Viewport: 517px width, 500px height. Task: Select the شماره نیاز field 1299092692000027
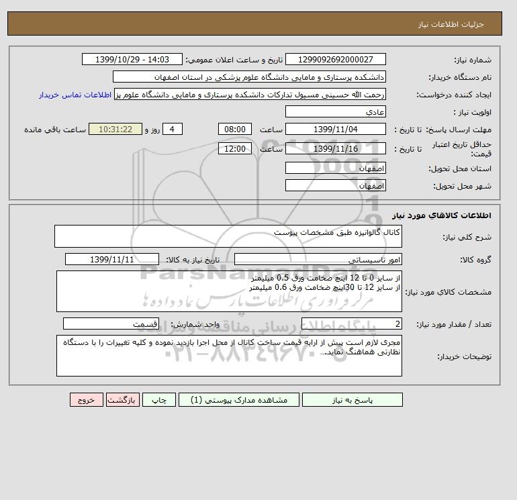[335, 59]
